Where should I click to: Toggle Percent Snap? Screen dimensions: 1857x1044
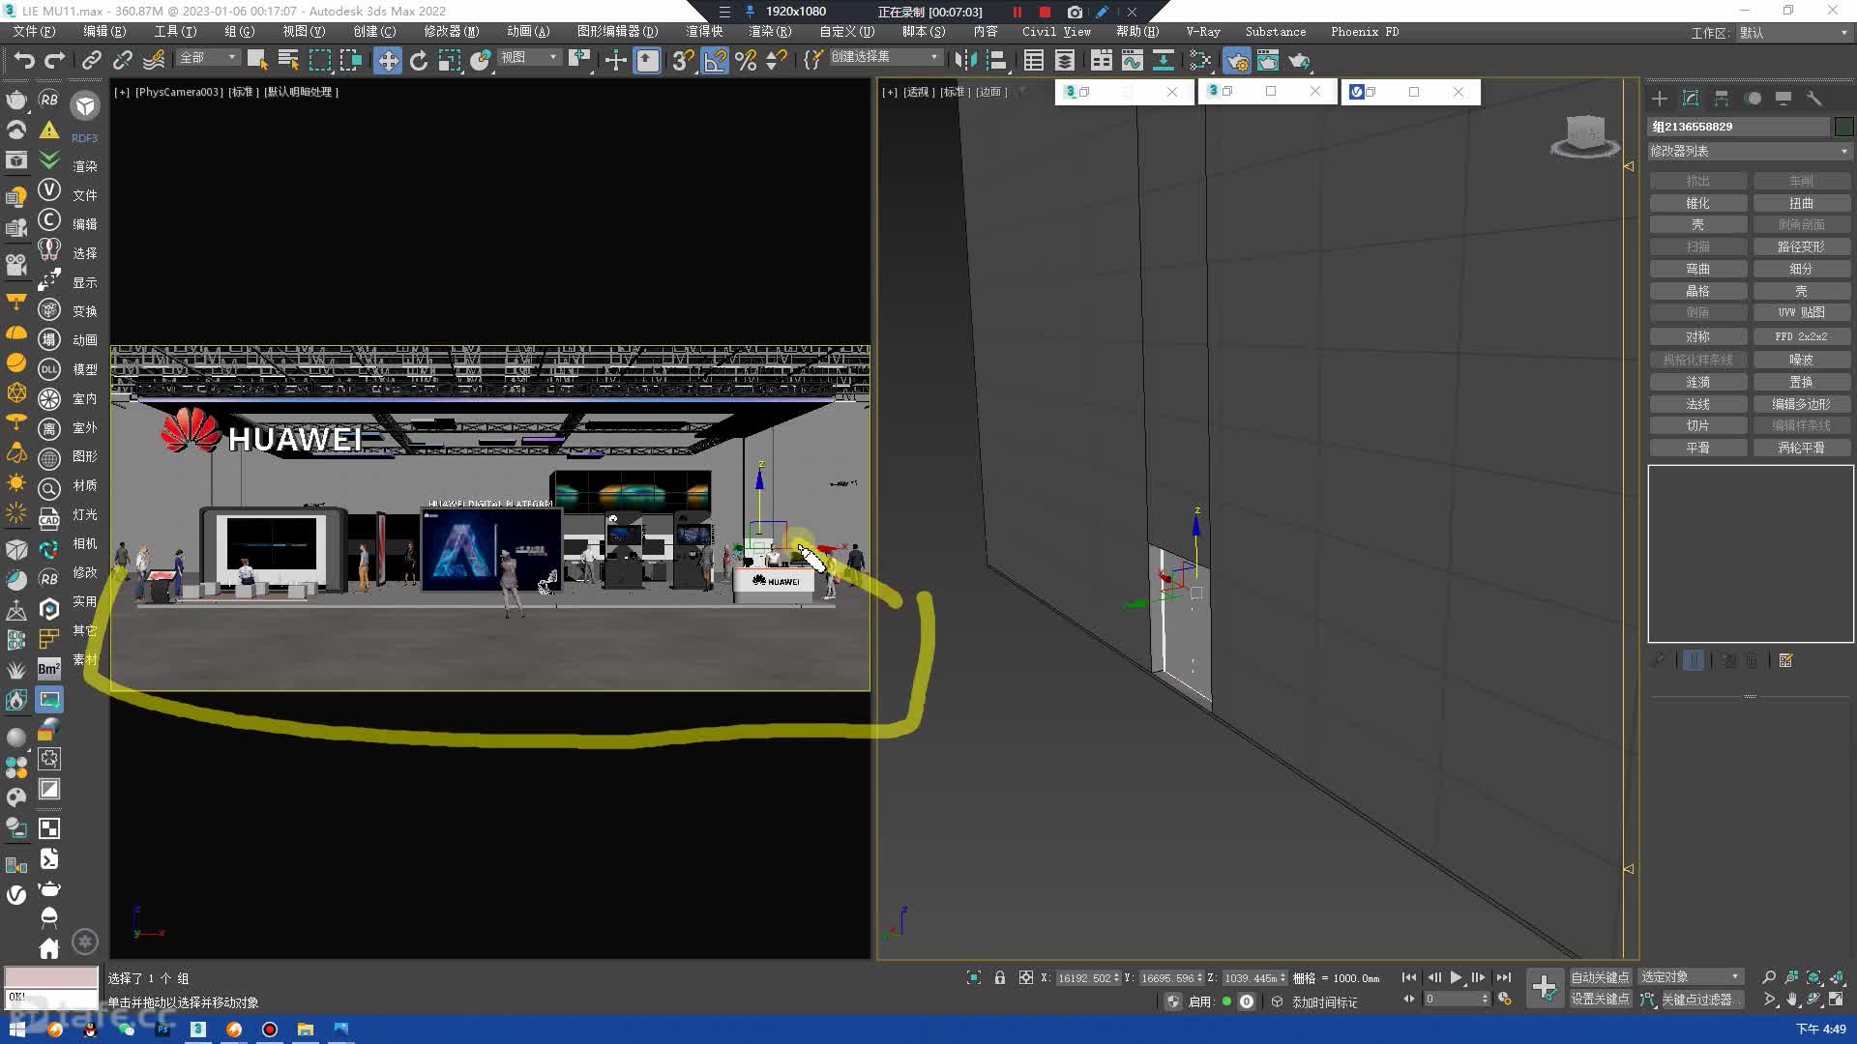(746, 61)
